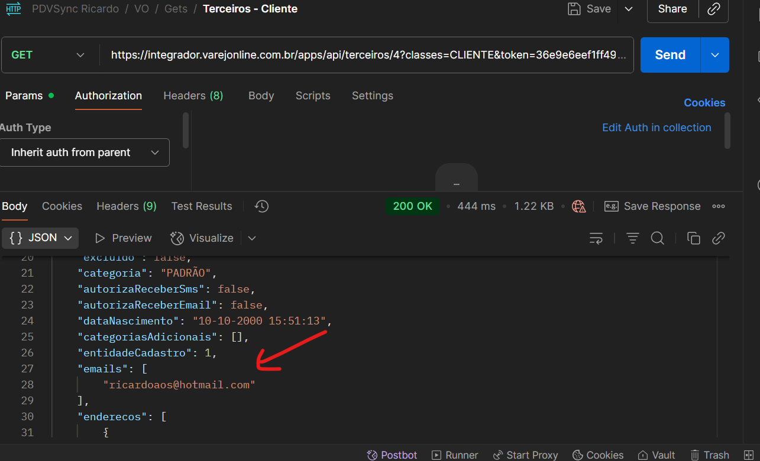Open the Visualize response view
This screenshot has height=461, width=760.
click(202, 238)
